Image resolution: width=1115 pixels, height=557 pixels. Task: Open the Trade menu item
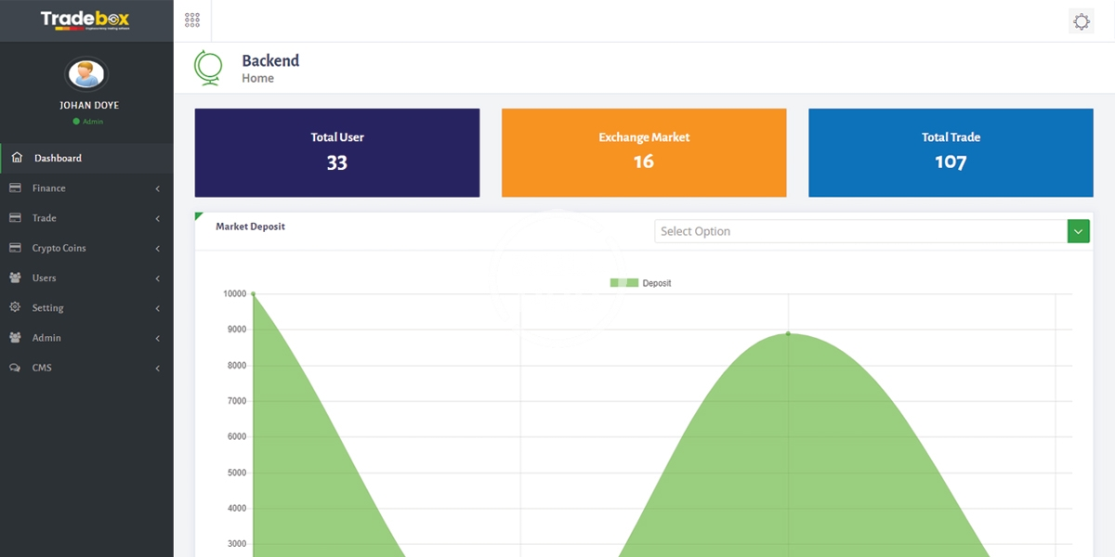45,218
